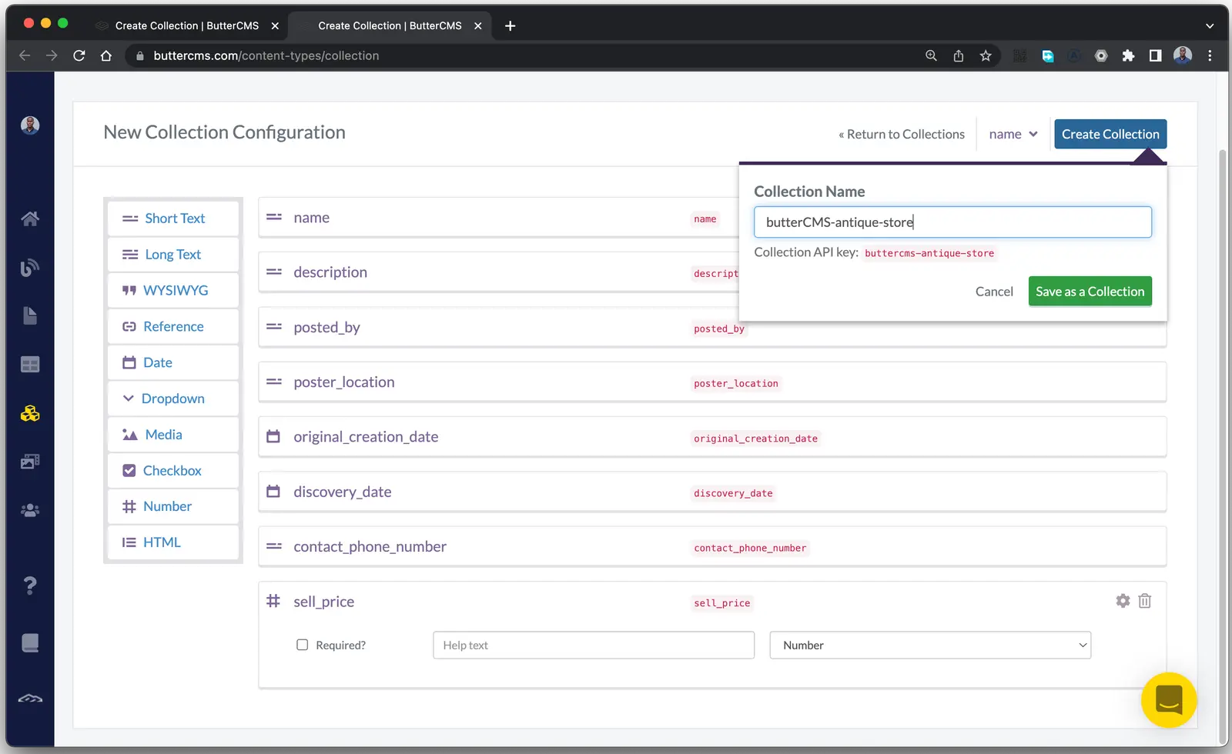Open the page types table icon in sidebar
This screenshot has height=754, width=1232.
30,365
